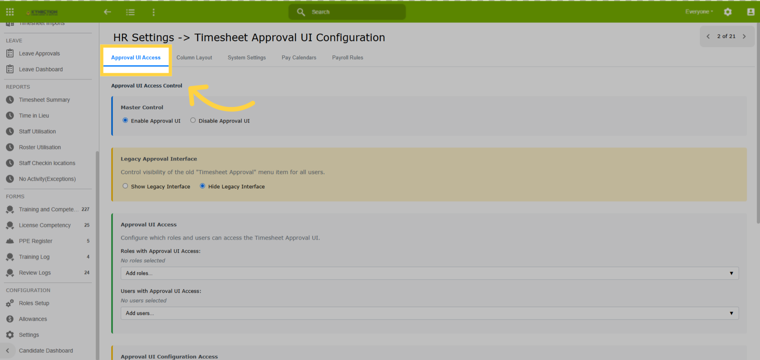Click the Leave Dashboard clipboard icon

[x=10, y=69]
